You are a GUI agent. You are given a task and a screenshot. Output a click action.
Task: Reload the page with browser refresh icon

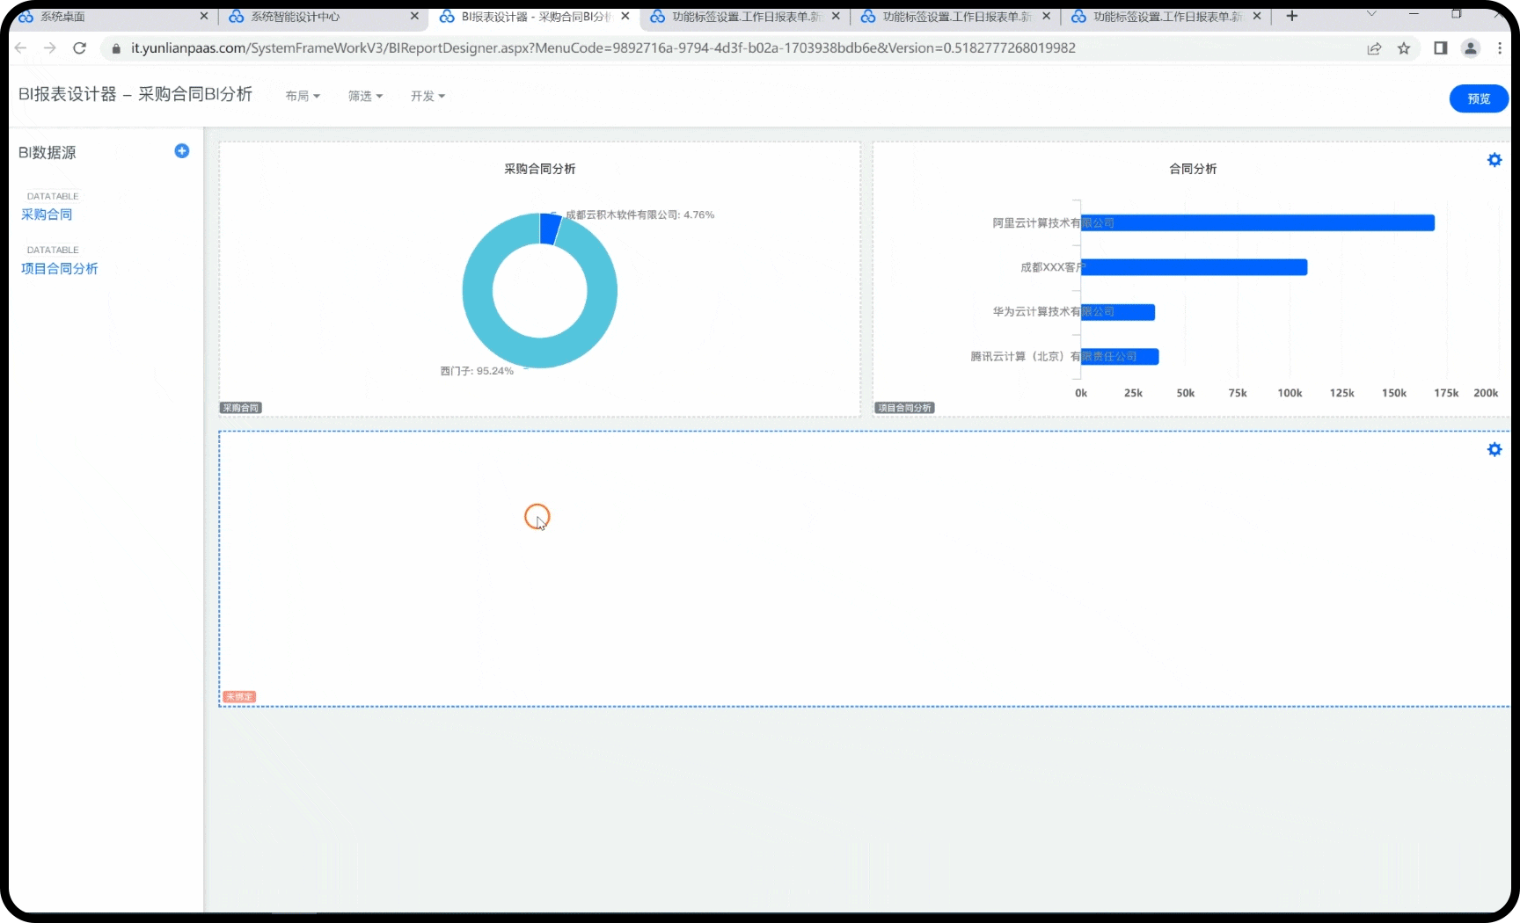point(80,48)
